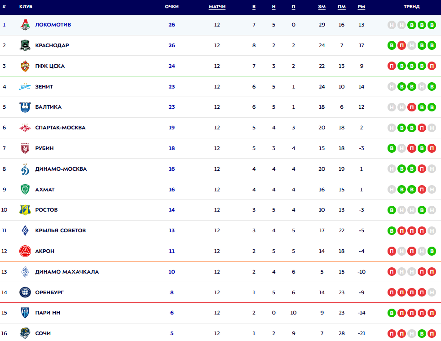Sort table by ОЧКИ column header
Image resolution: width=441 pixels, height=341 pixels.
[x=172, y=7]
